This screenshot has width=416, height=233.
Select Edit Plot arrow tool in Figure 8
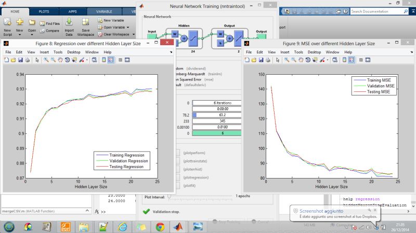pos(37,60)
